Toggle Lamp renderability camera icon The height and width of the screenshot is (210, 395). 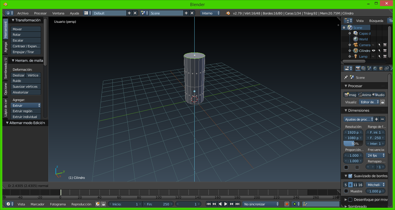pos(385,57)
